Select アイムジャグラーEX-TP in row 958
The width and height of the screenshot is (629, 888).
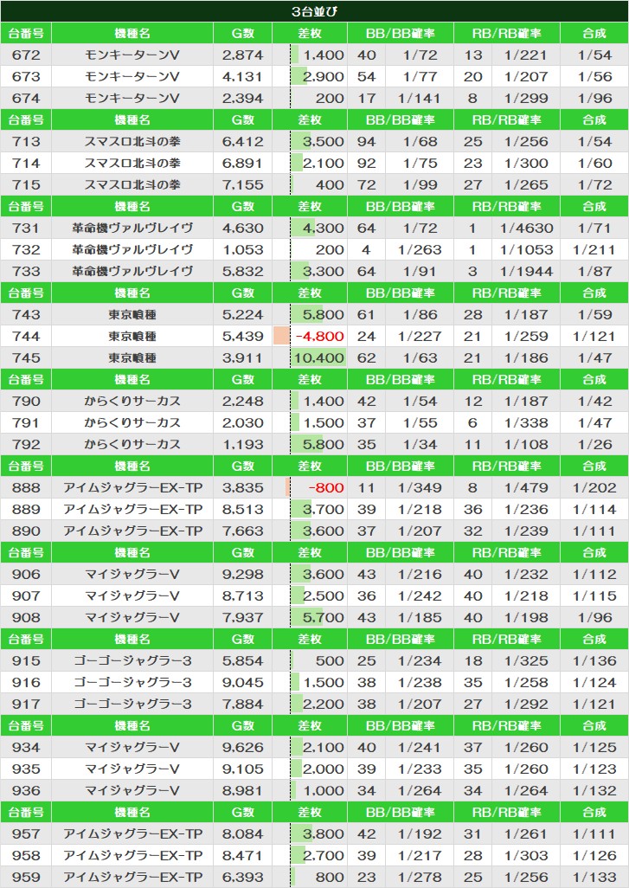coord(132,855)
